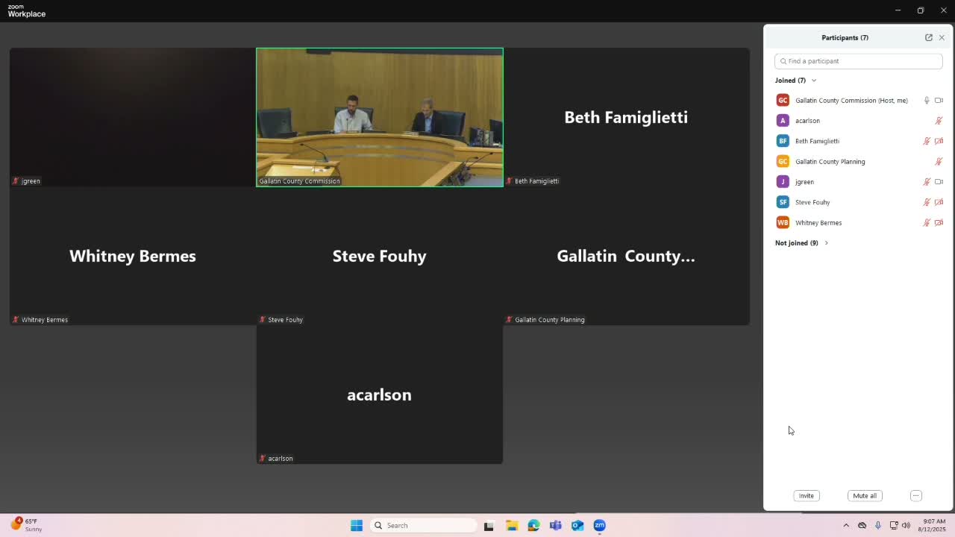Close the Participants panel
Image resolution: width=955 pixels, height=537 pixels.
point(942,37)
